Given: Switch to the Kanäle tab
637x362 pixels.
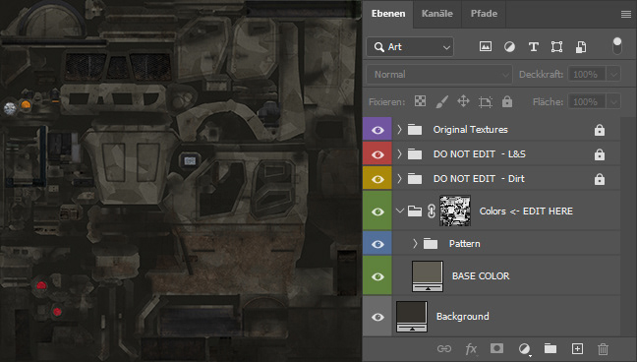Looking at the screenshot, I should (x=437, y=14).
